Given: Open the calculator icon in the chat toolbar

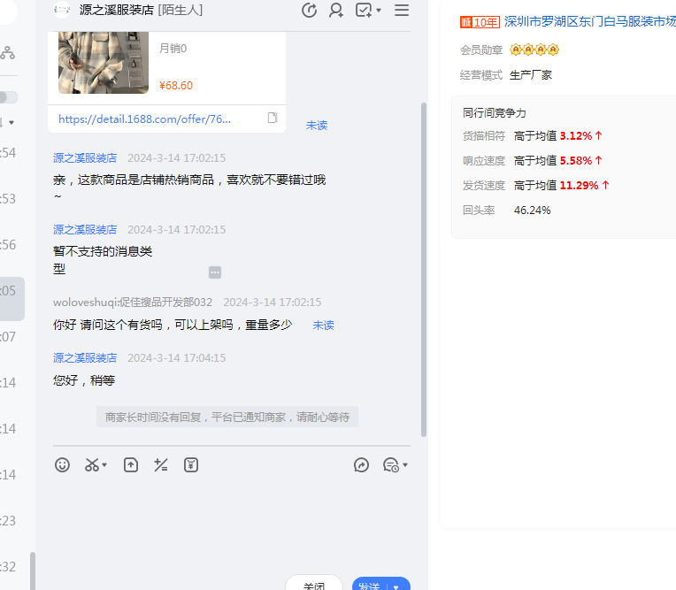Looking at the screenshot, I should [x=161, y=464].
